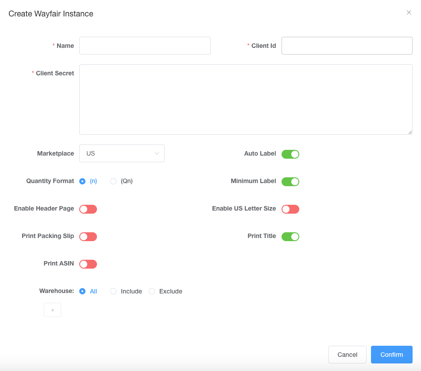Image resolution: width=421 pixels, height=371 pixels.
Task: Expand the Marketplace dropdown
Action: click(x=122, y=153)
